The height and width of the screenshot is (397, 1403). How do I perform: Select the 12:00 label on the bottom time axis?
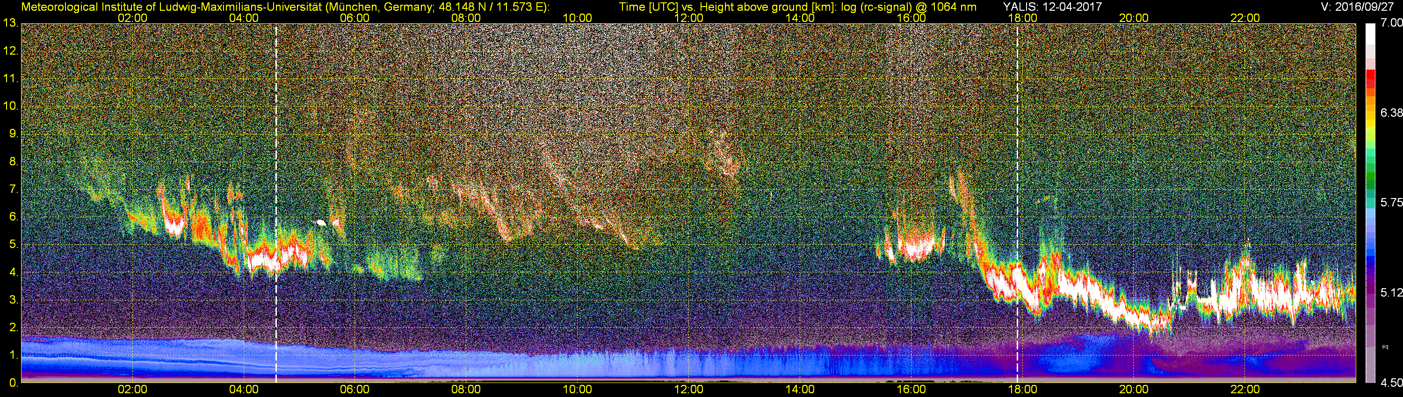pos(688,390)
